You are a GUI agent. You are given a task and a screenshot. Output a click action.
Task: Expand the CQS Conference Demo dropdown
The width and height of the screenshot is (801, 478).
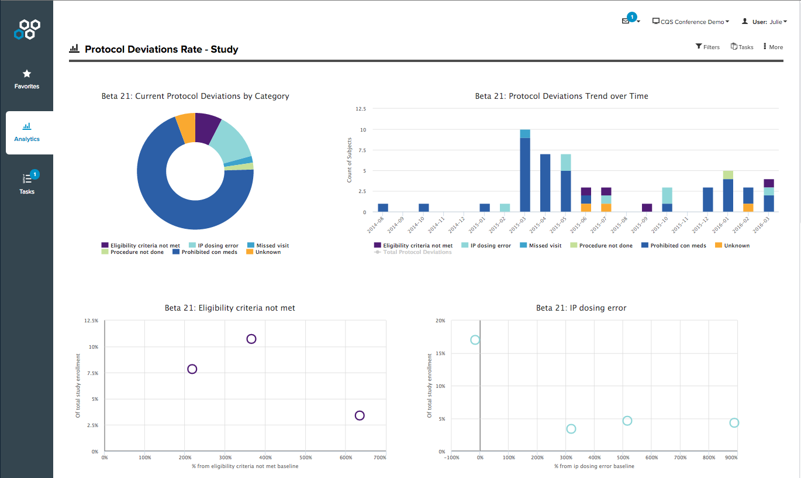[691, 22]
